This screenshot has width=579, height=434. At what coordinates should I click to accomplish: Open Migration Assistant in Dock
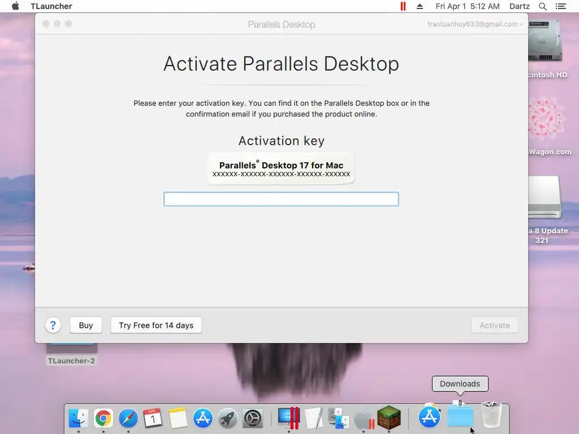339,418
